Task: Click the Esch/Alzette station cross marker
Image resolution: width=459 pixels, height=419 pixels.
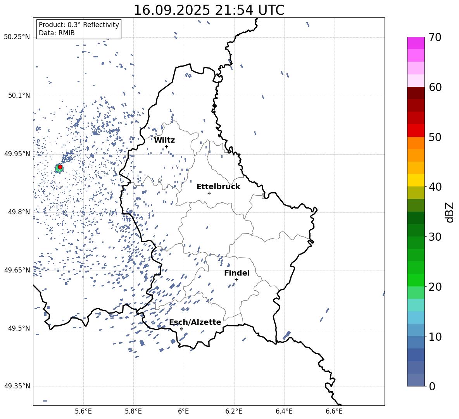Action: 181,329
